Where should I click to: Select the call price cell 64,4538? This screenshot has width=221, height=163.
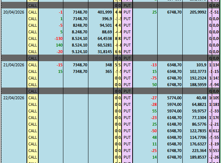click(101, 38)
